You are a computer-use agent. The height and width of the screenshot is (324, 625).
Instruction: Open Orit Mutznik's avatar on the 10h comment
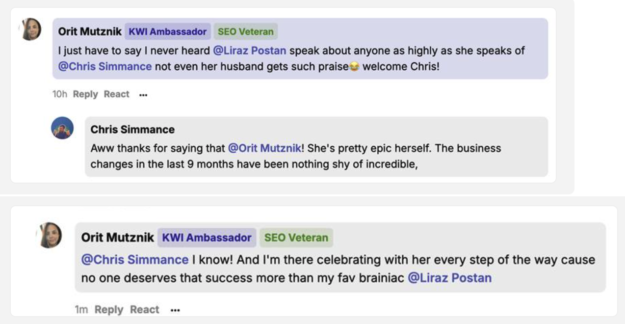pos(30,29)
